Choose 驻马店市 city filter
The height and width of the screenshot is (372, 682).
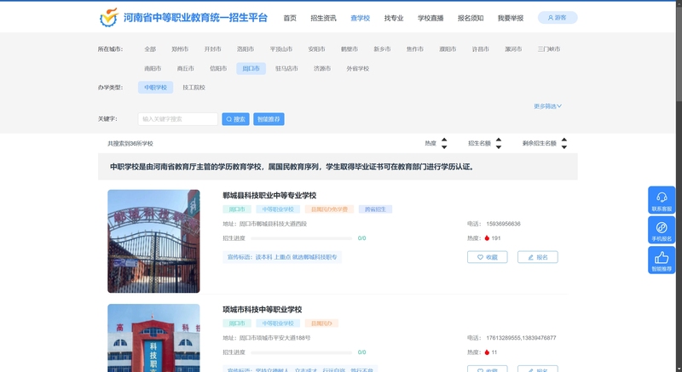click(x=286, y=68)
